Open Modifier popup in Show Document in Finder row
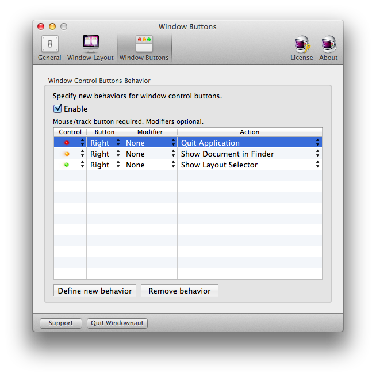The height and width of the screenshot is (377, 376). (x=150, y=154)
